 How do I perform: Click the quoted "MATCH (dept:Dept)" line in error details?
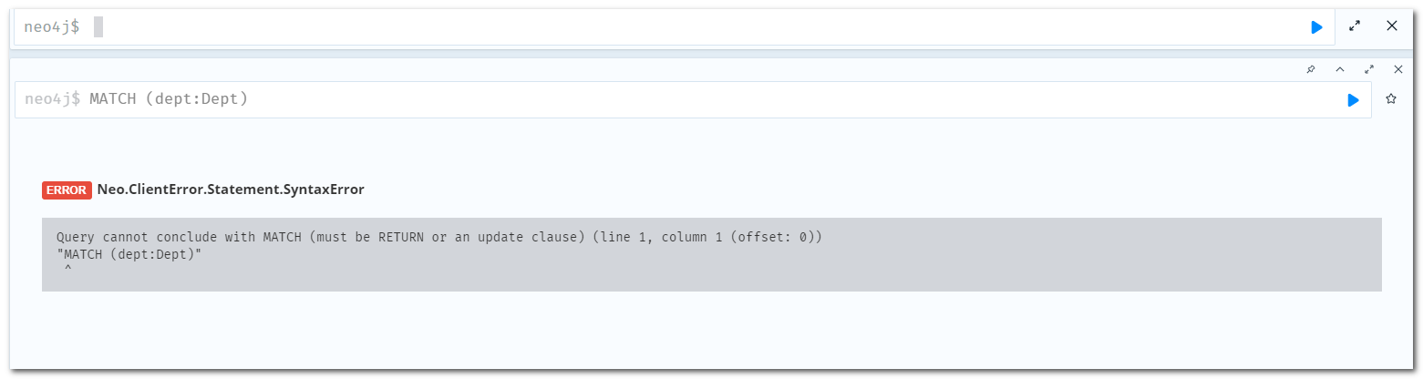click(x=129, y=254)
